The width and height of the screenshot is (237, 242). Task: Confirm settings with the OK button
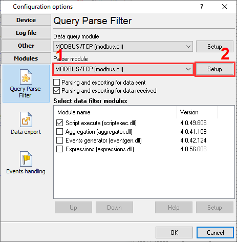click(x=174, y=233)
